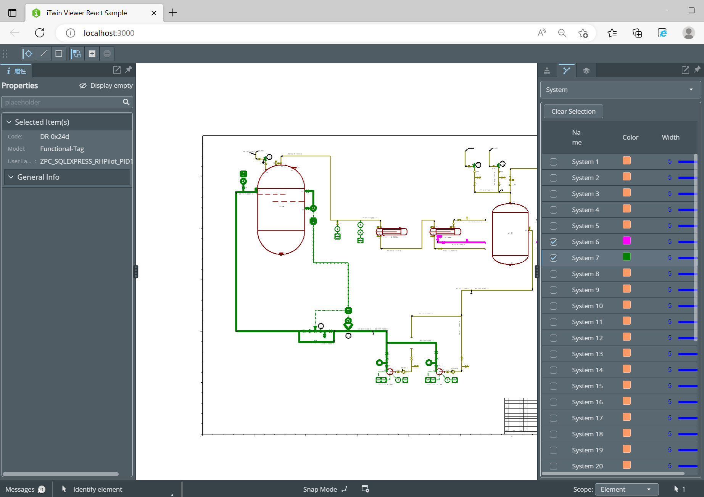Toggle Display empty properties
Image resolution: width=704 pixels, height=497 pixels.
(x=106, y=85)
